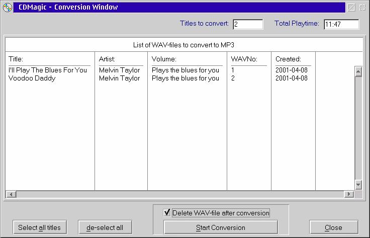
Task: Click the Total Playtime field
Action: point(341,24)
